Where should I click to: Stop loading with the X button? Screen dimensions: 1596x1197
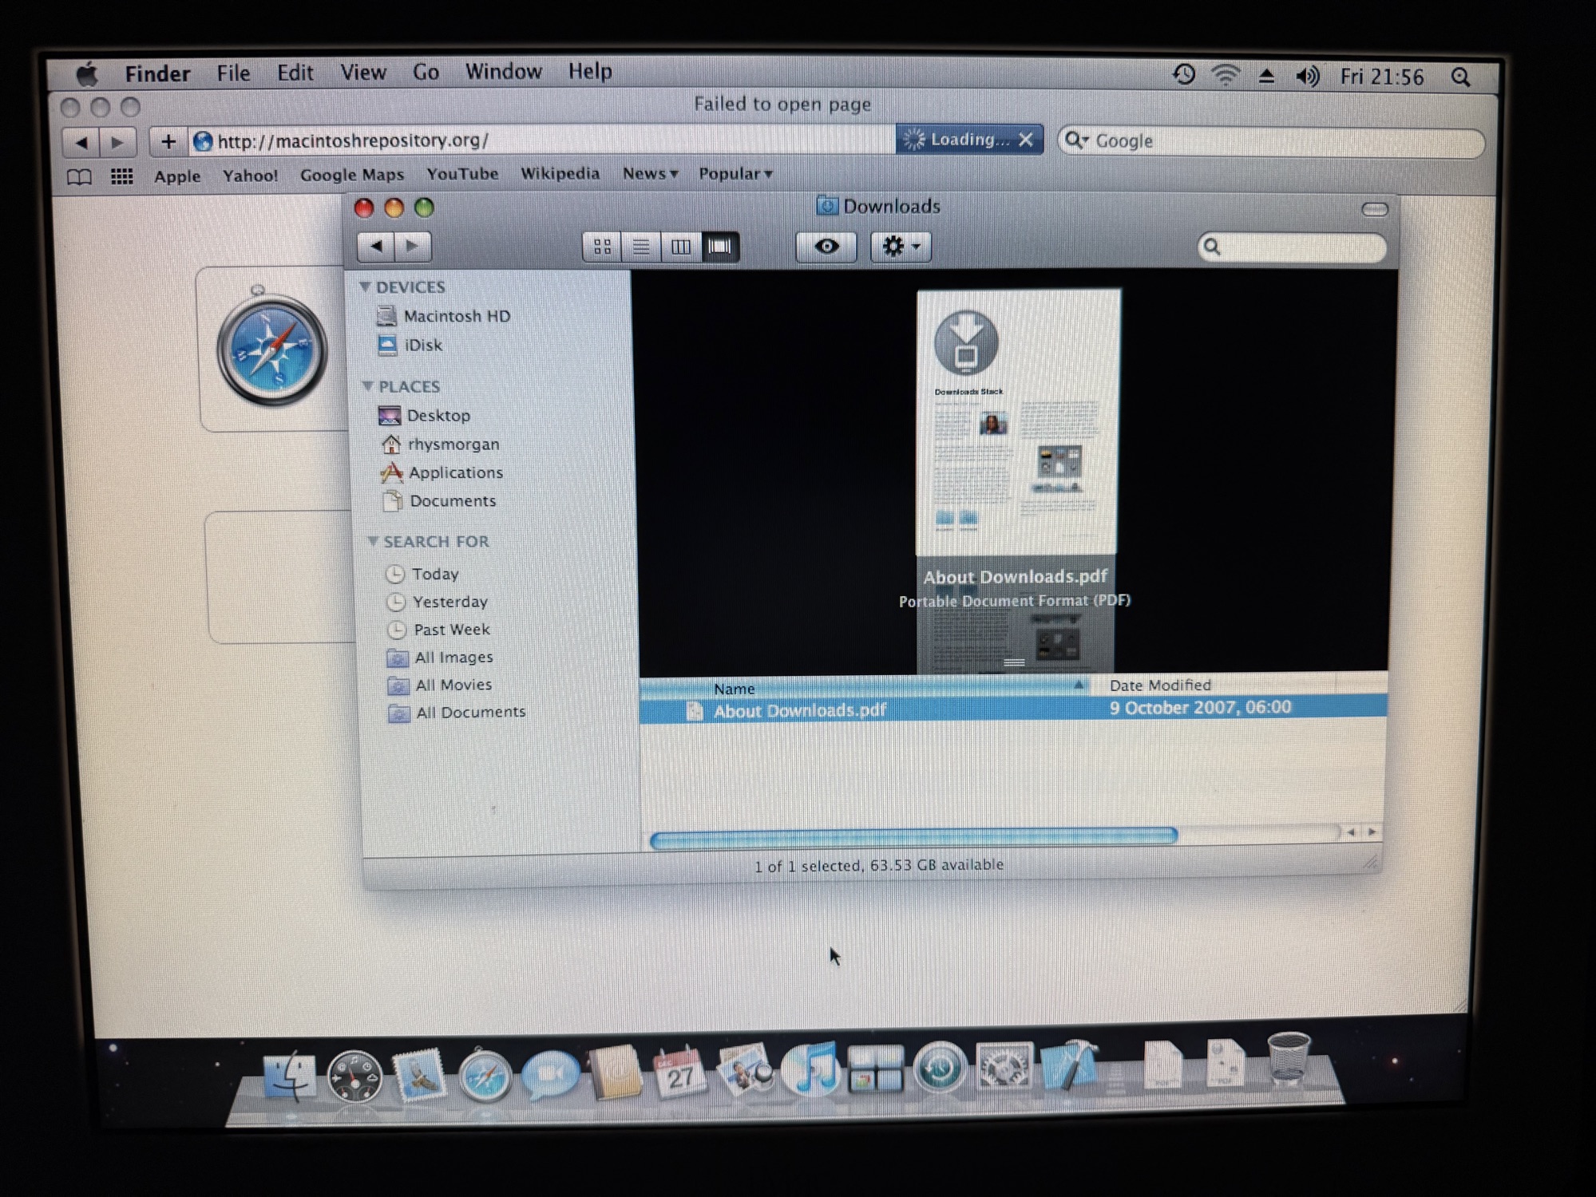tap(1026, 140)
